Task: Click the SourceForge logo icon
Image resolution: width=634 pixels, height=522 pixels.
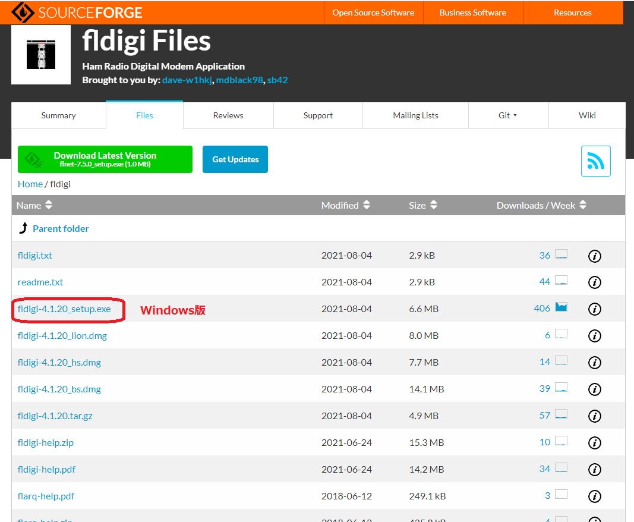Action: [x=23, y=12]
